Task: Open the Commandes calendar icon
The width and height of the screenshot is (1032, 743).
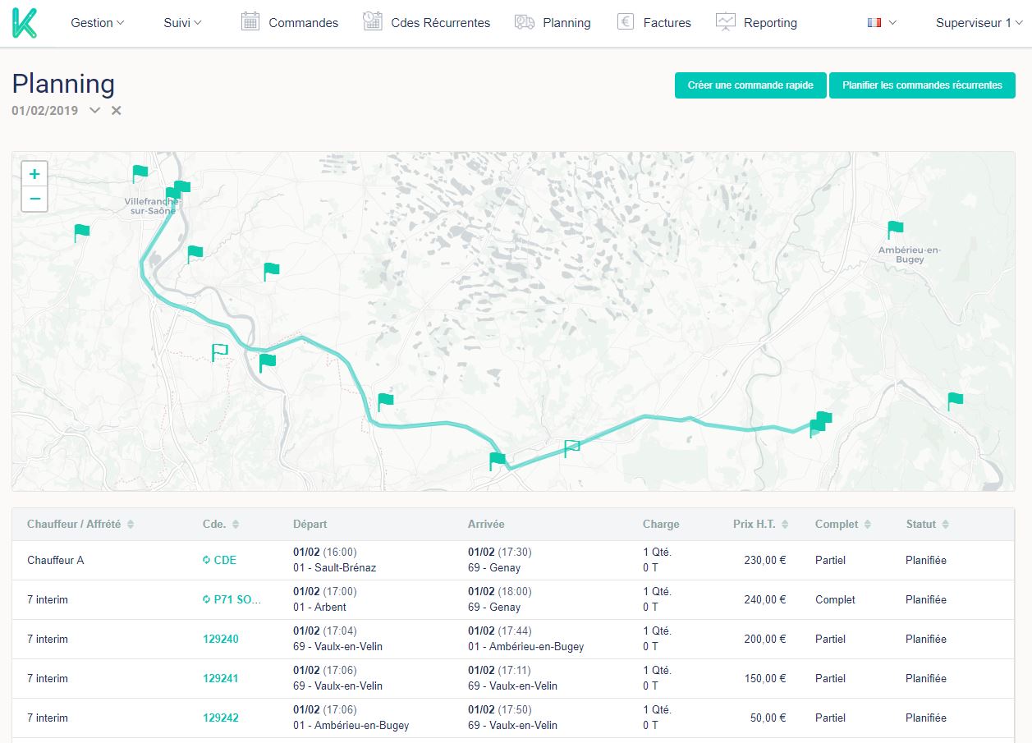Action: coord(250,22)
